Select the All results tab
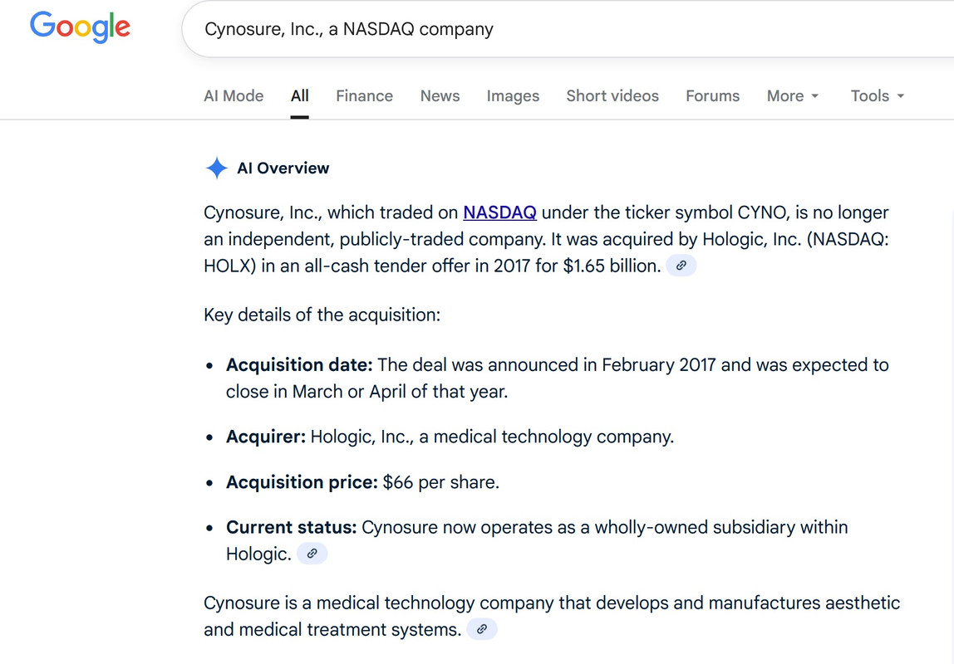 [300, 95]
